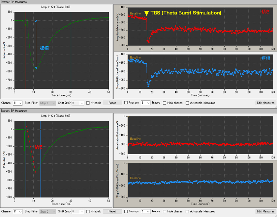The height and width of the screenshot is (217, 277).
Task: Expand the traces count dropdown in bottom panel
Action: pos(145,211)
